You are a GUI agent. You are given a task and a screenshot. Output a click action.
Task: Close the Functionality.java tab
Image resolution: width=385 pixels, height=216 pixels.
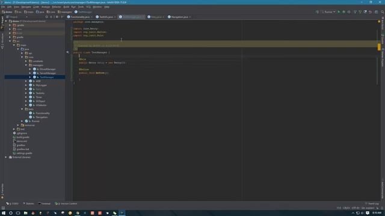(x=91, y=17)
